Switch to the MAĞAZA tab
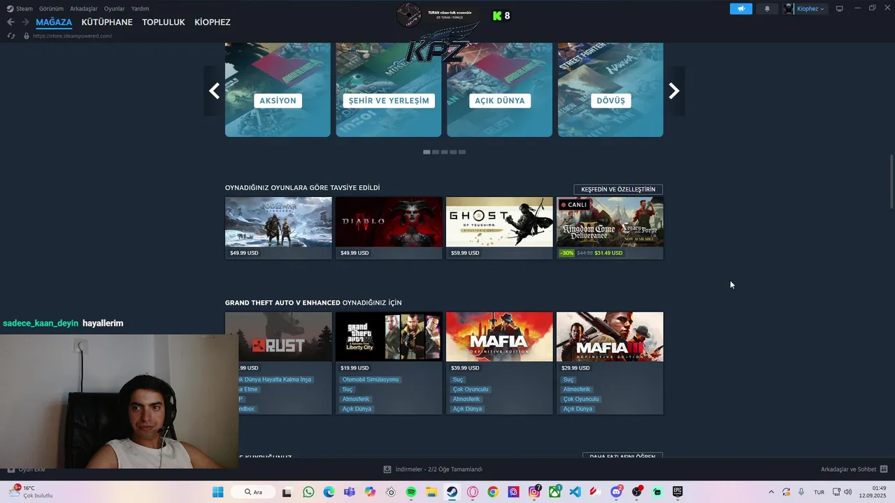The image size is (895, 503). click(54, 22)
